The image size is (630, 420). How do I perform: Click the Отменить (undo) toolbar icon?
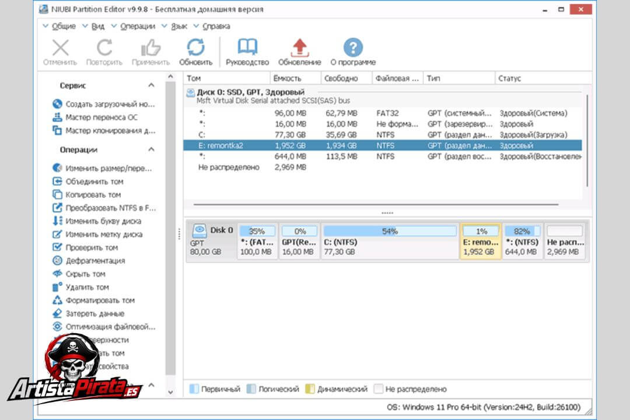60,48
